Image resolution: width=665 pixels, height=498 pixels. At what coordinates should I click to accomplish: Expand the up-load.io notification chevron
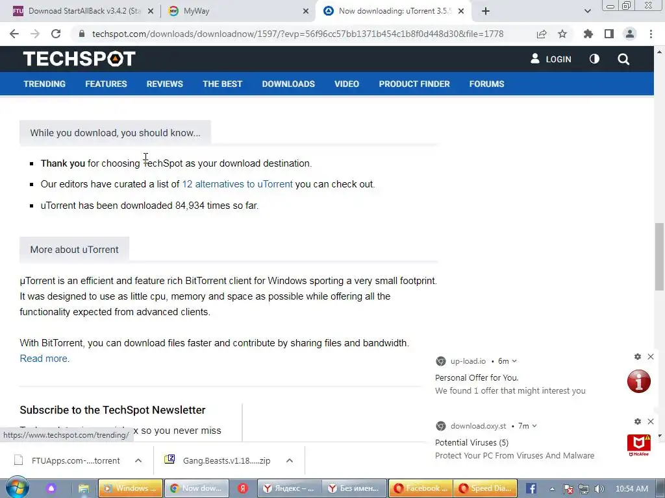point(514,361)
